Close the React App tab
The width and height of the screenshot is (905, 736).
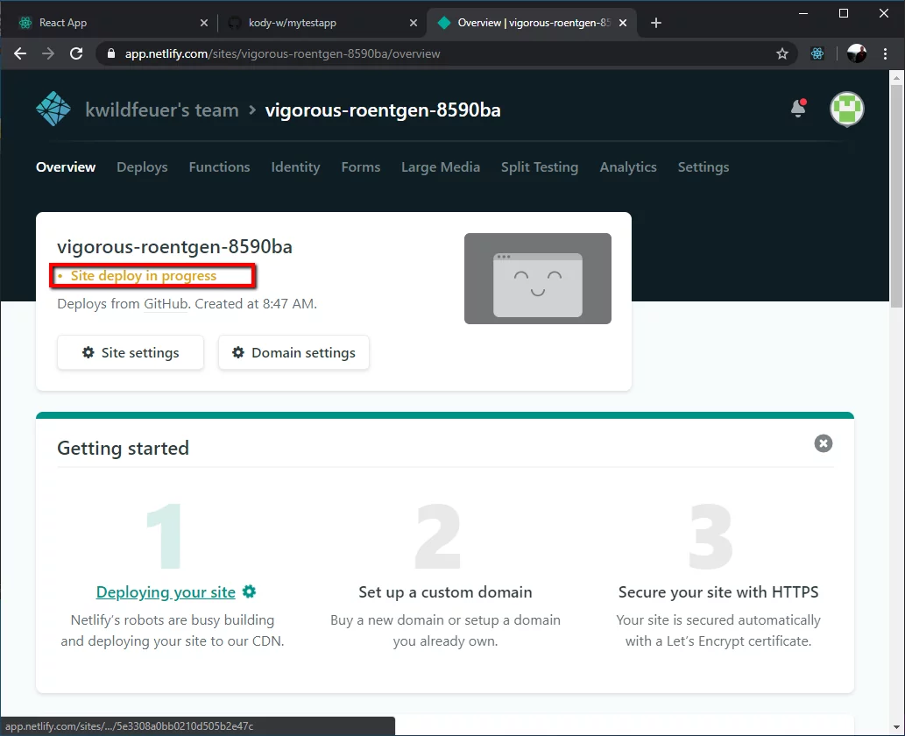[x=204, y=23]
